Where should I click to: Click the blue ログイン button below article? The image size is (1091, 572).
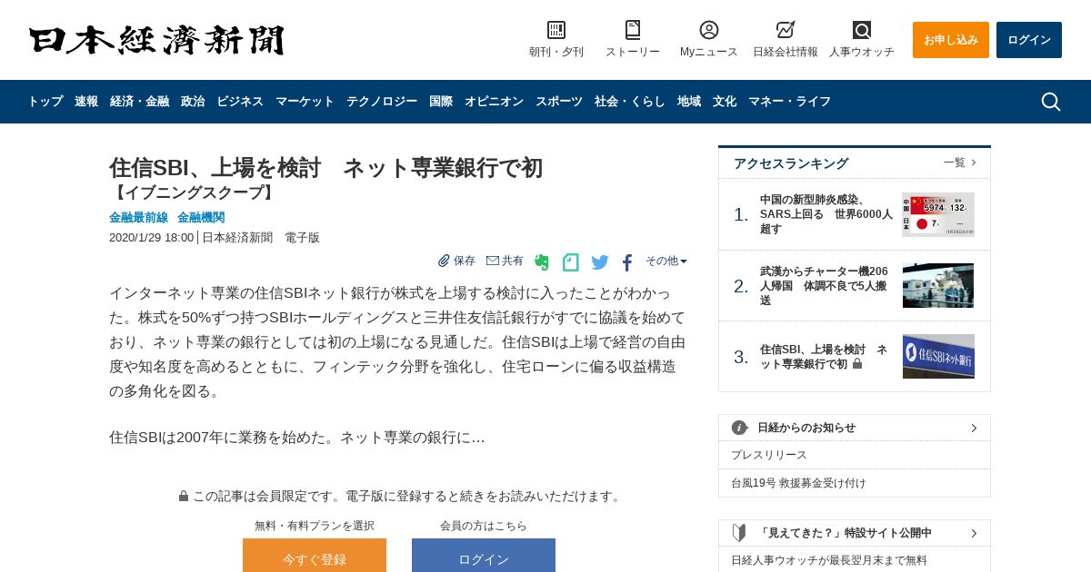[x=484, y=556]
